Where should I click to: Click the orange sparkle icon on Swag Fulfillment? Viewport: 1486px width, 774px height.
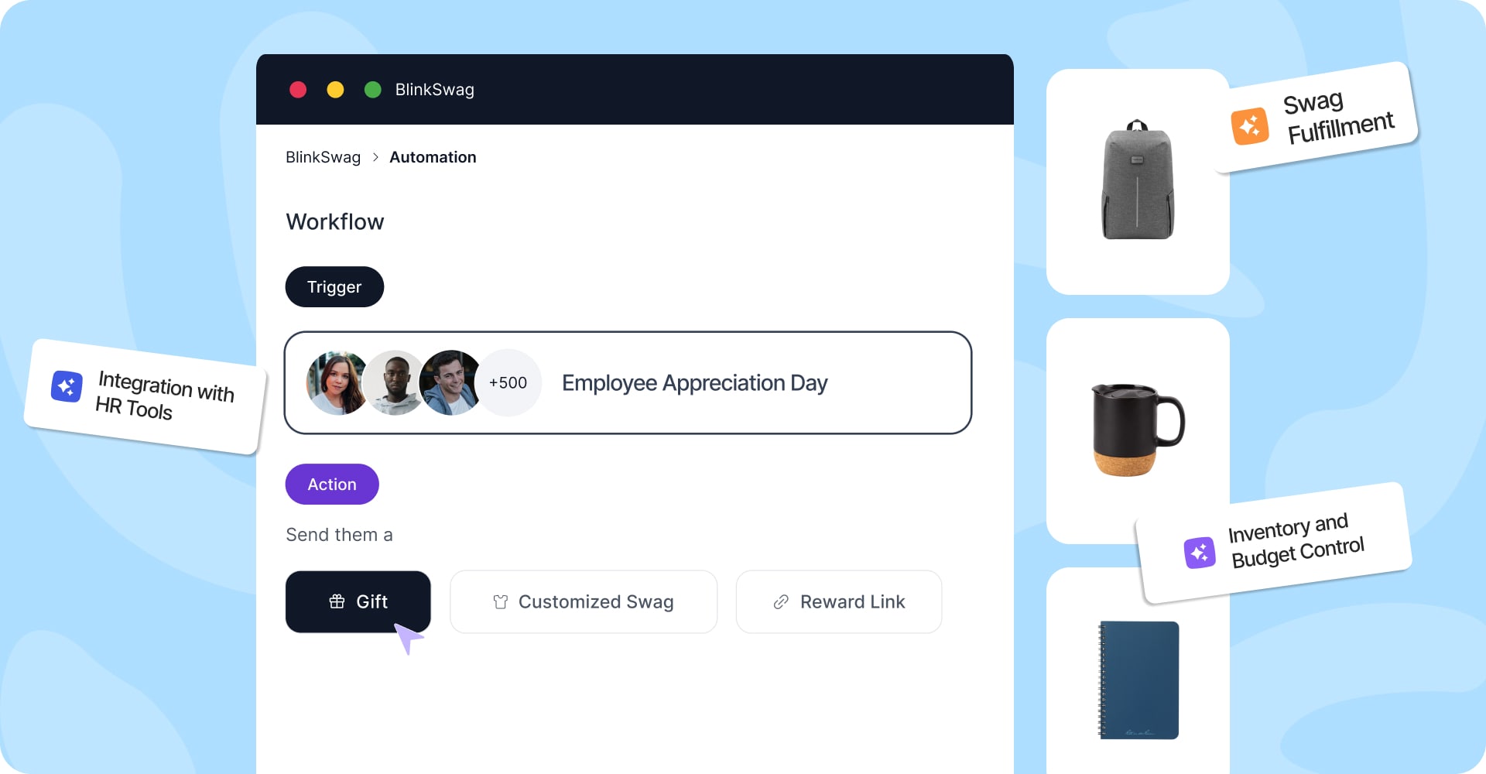1249,126
